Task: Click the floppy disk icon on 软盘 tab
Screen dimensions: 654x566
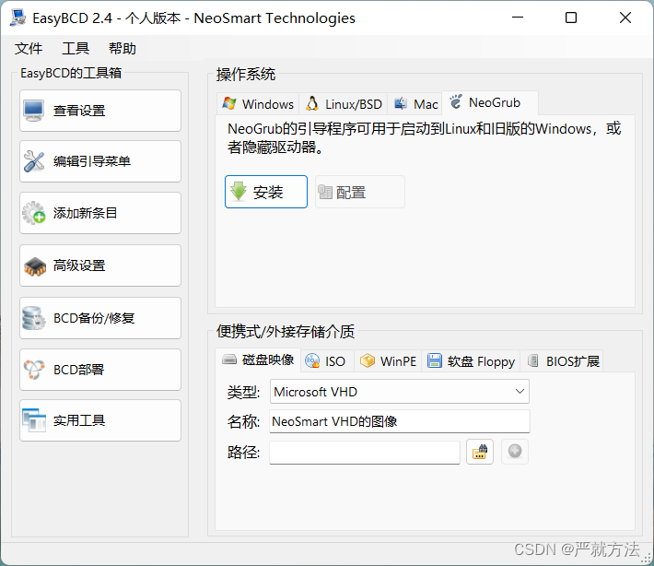Action: [435, 360]
